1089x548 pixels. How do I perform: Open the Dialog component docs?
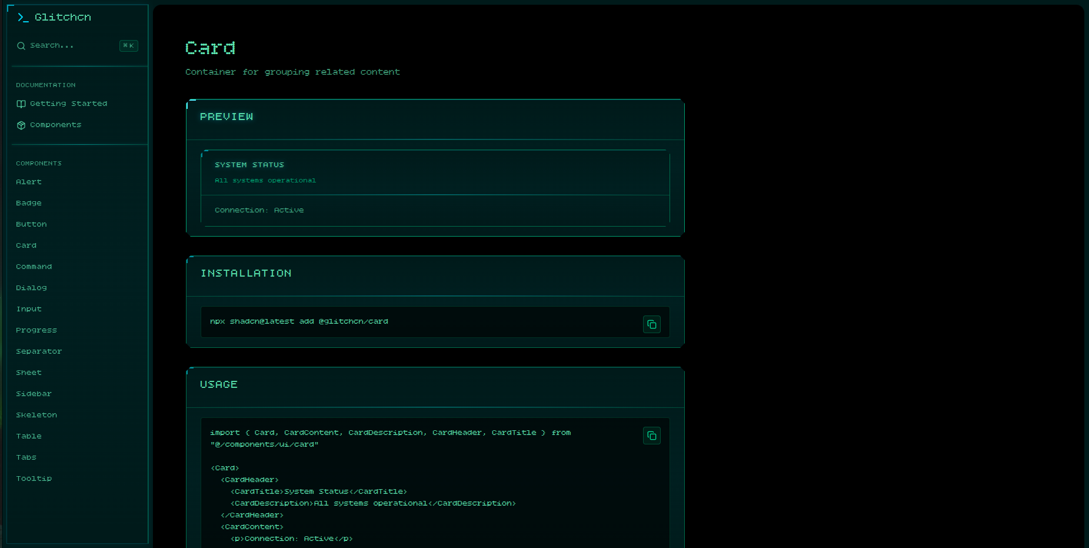31,288
